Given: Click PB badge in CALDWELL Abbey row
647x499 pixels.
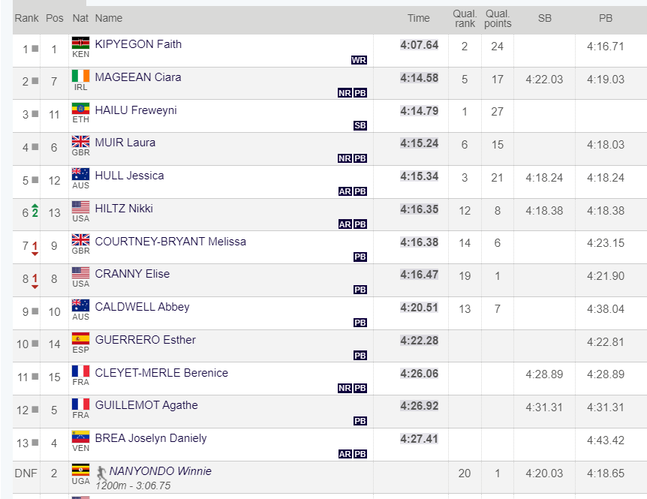Looking at the screenshot, I should pos(360,323).
